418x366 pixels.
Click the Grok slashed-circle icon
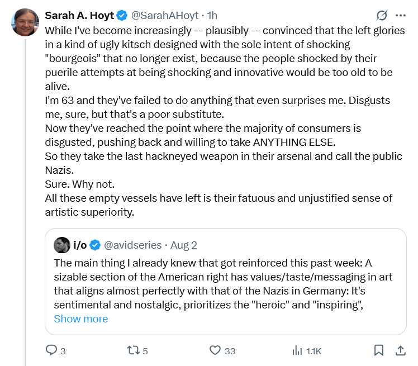[382, 15]
